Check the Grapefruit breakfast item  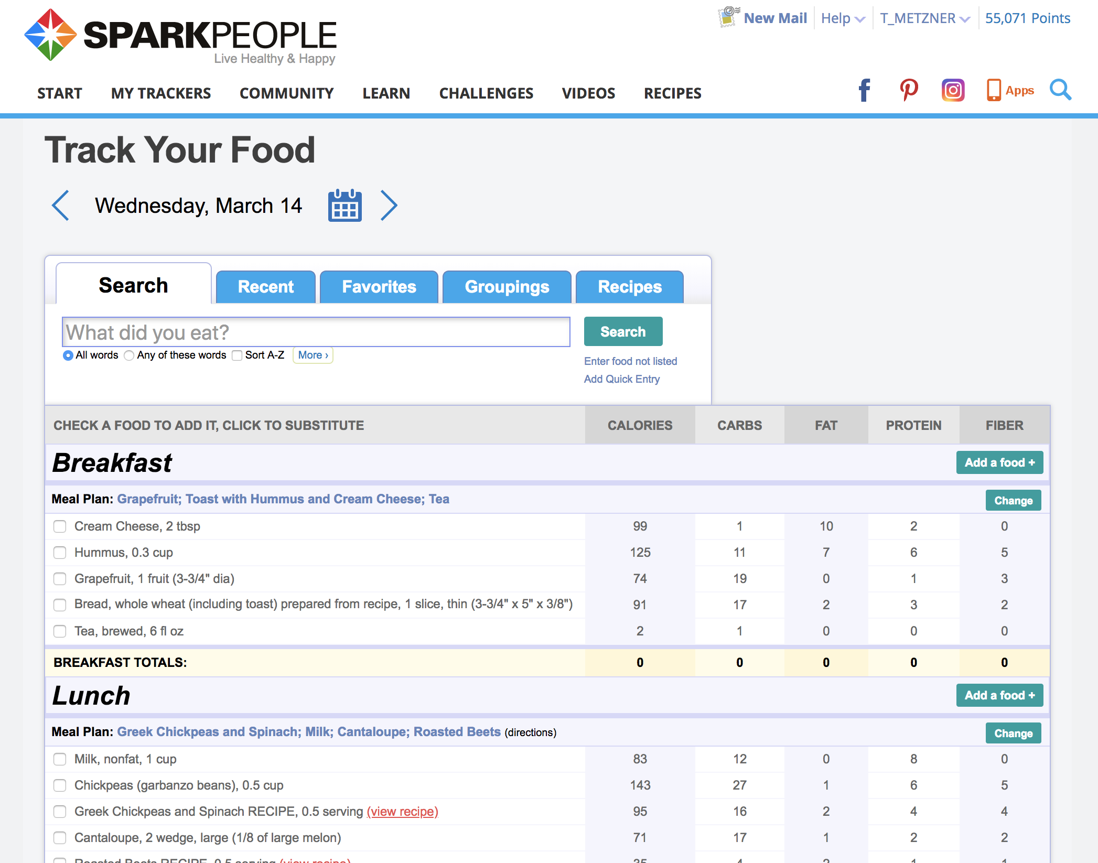click(x=59, y=579)
